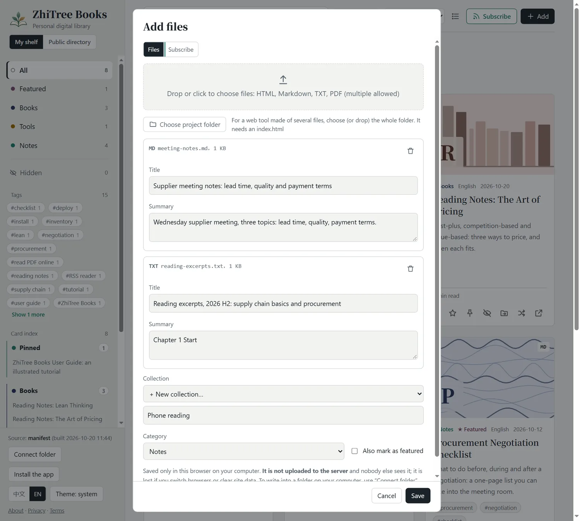Image resolution: width=580 pixels, height=521 pixels.
Task: Switch language to 中文
Action: click(19, 494)
